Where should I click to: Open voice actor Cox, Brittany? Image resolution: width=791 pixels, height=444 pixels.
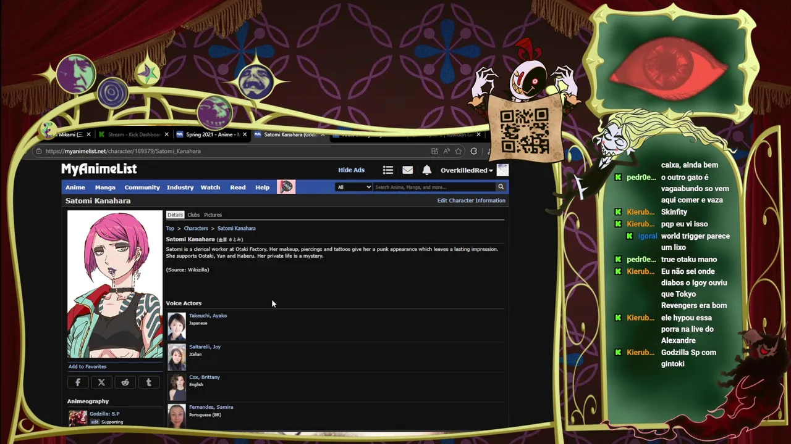pyautogui.click(x=205, y=377)
